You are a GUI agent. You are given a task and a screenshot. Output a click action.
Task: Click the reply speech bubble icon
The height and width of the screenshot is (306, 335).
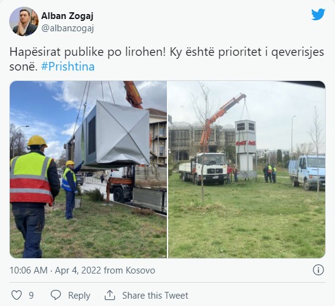tap(56, 295)
